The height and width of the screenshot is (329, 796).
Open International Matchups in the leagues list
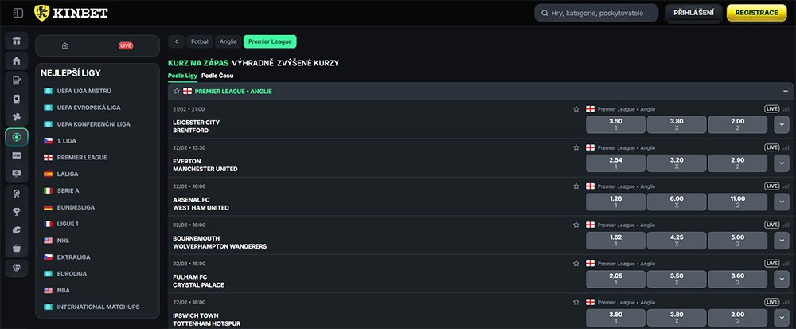pyautogui.click(x=97, y=307)
